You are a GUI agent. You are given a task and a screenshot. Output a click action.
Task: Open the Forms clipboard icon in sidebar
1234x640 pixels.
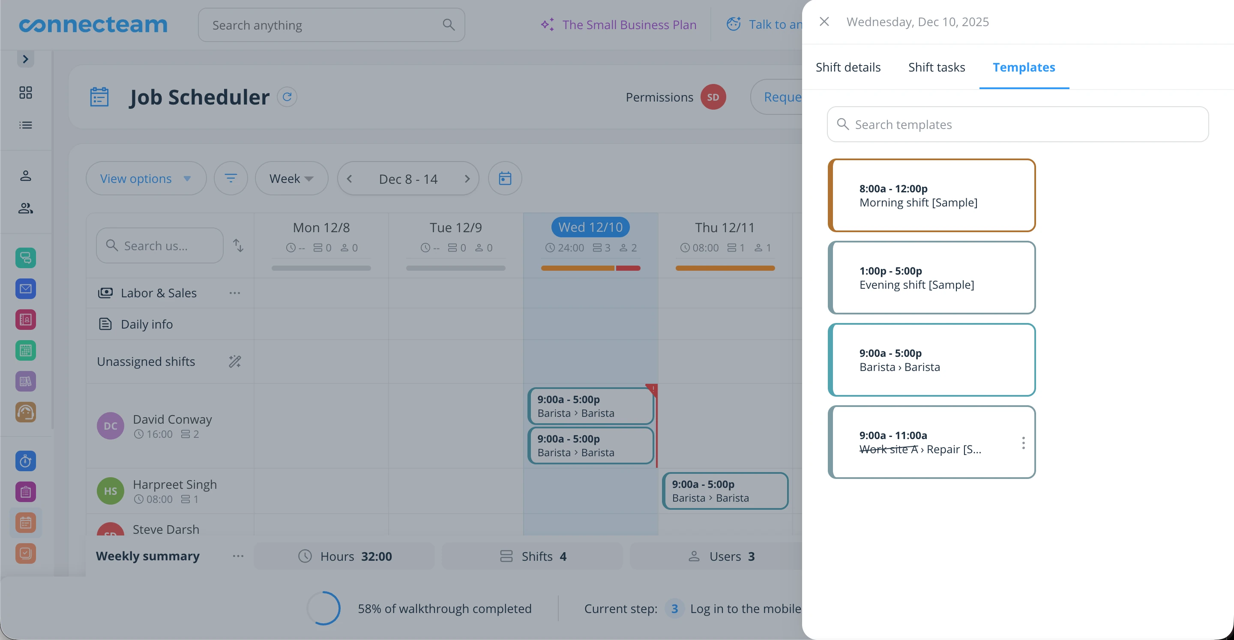[25, 491]
